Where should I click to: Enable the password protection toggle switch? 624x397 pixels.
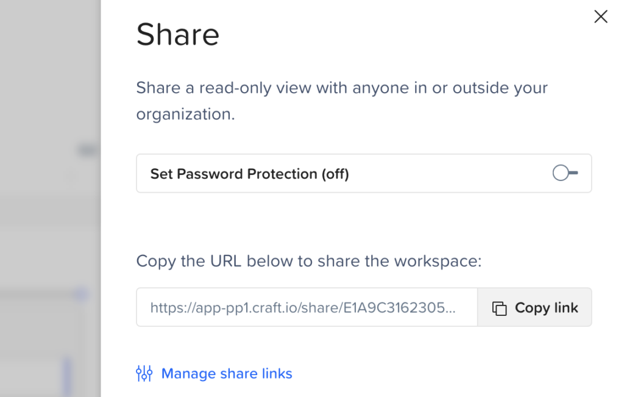(565, 173)
